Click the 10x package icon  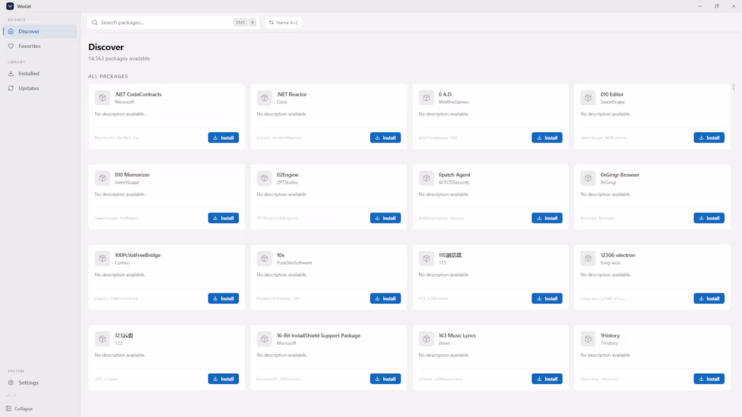pos(264,259)
